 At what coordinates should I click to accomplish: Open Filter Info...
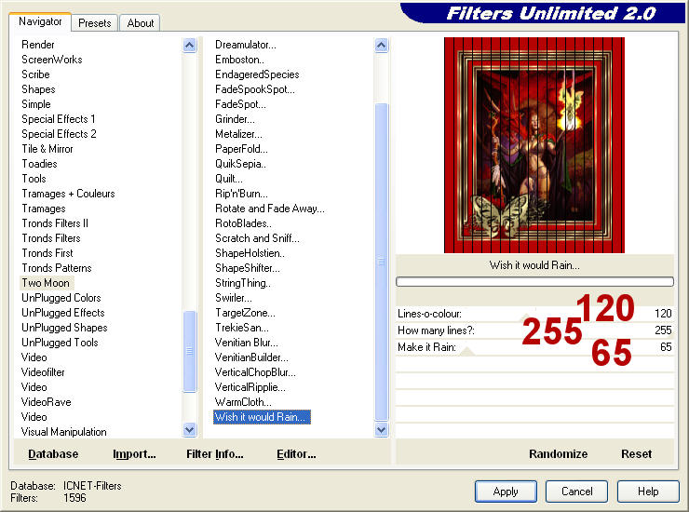tap(214, 454)
